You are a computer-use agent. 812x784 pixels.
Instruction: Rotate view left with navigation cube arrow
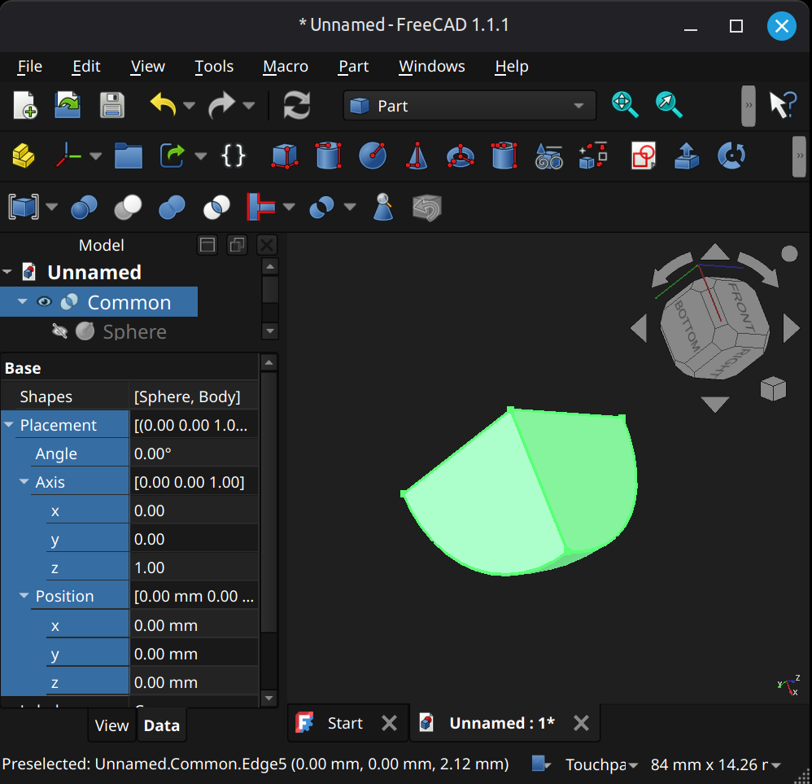click(639, 328)
